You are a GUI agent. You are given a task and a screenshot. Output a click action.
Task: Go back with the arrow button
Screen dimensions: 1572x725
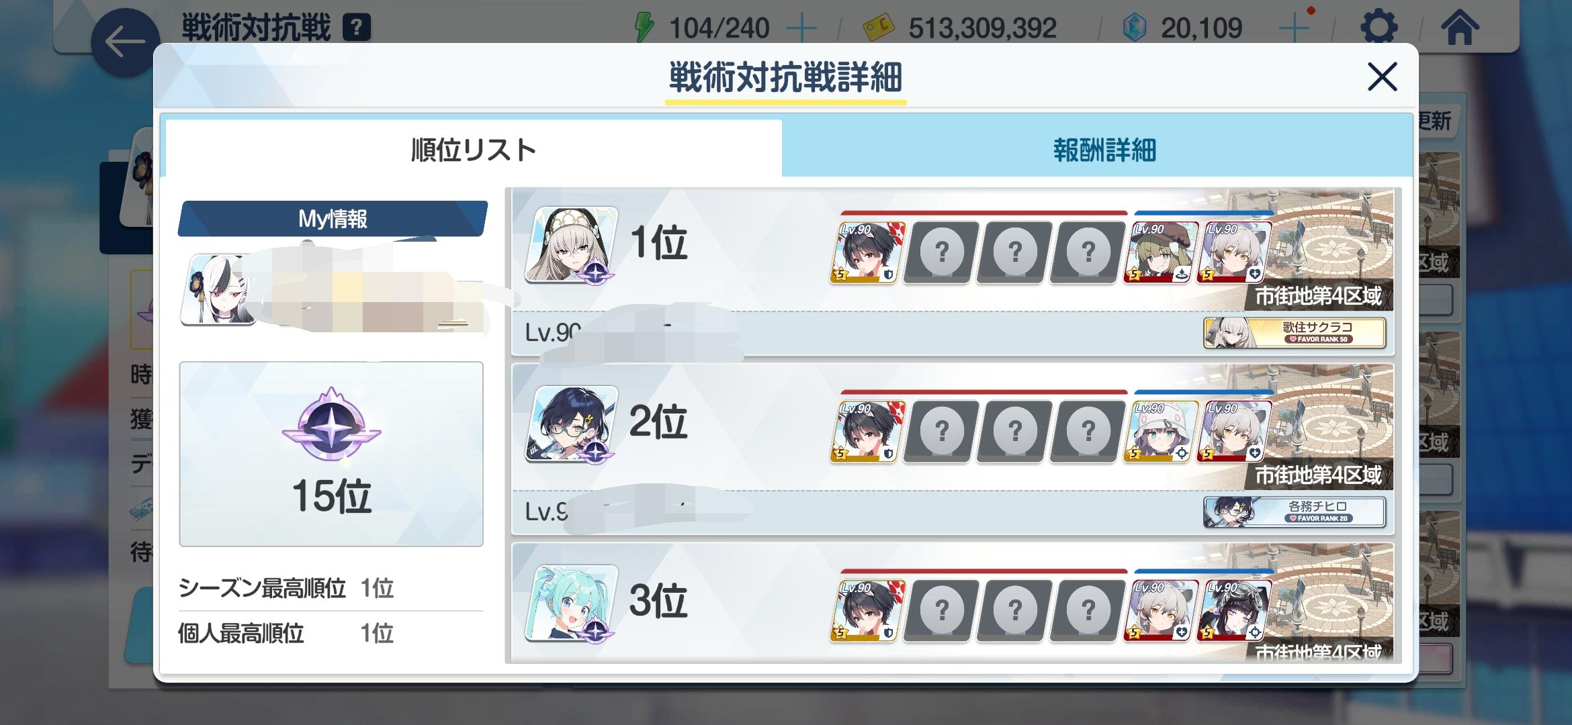click(x=125, y=42)
